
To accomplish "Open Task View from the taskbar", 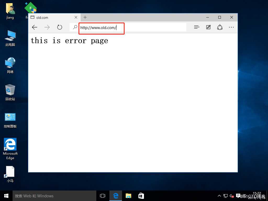I will click(103, 196).
